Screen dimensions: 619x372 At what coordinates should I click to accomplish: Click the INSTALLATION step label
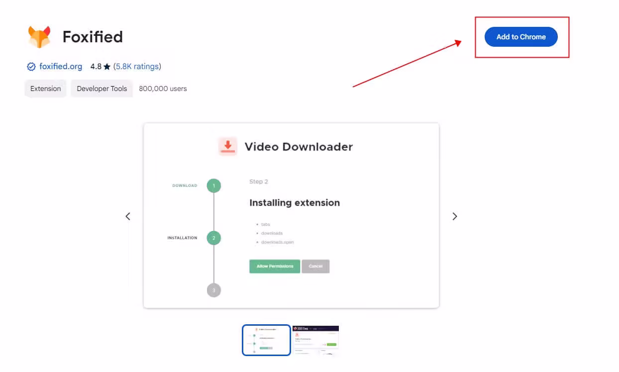click(182, 238)
